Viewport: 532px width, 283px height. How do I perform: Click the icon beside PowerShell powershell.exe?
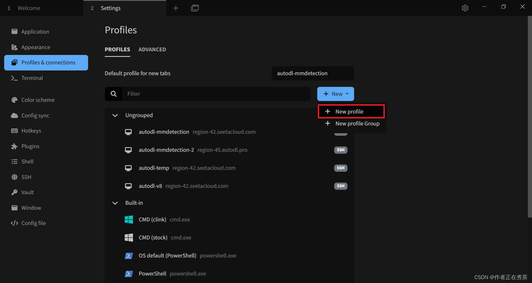click(x=129, y=274)
